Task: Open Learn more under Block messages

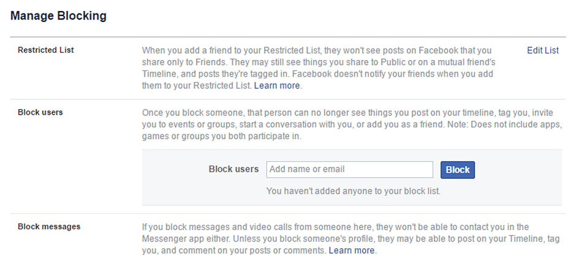Action: tap(351, 251)
